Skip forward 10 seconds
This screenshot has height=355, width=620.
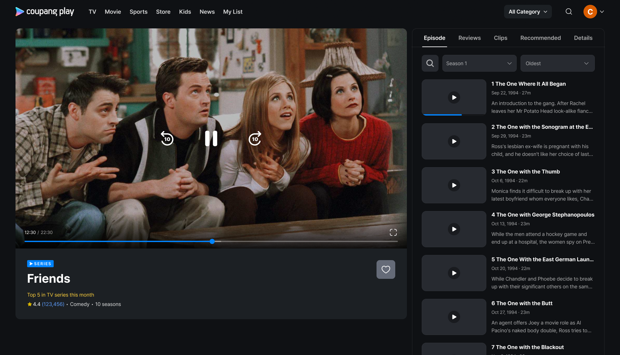pyautogui.click(x=255, y=139)
